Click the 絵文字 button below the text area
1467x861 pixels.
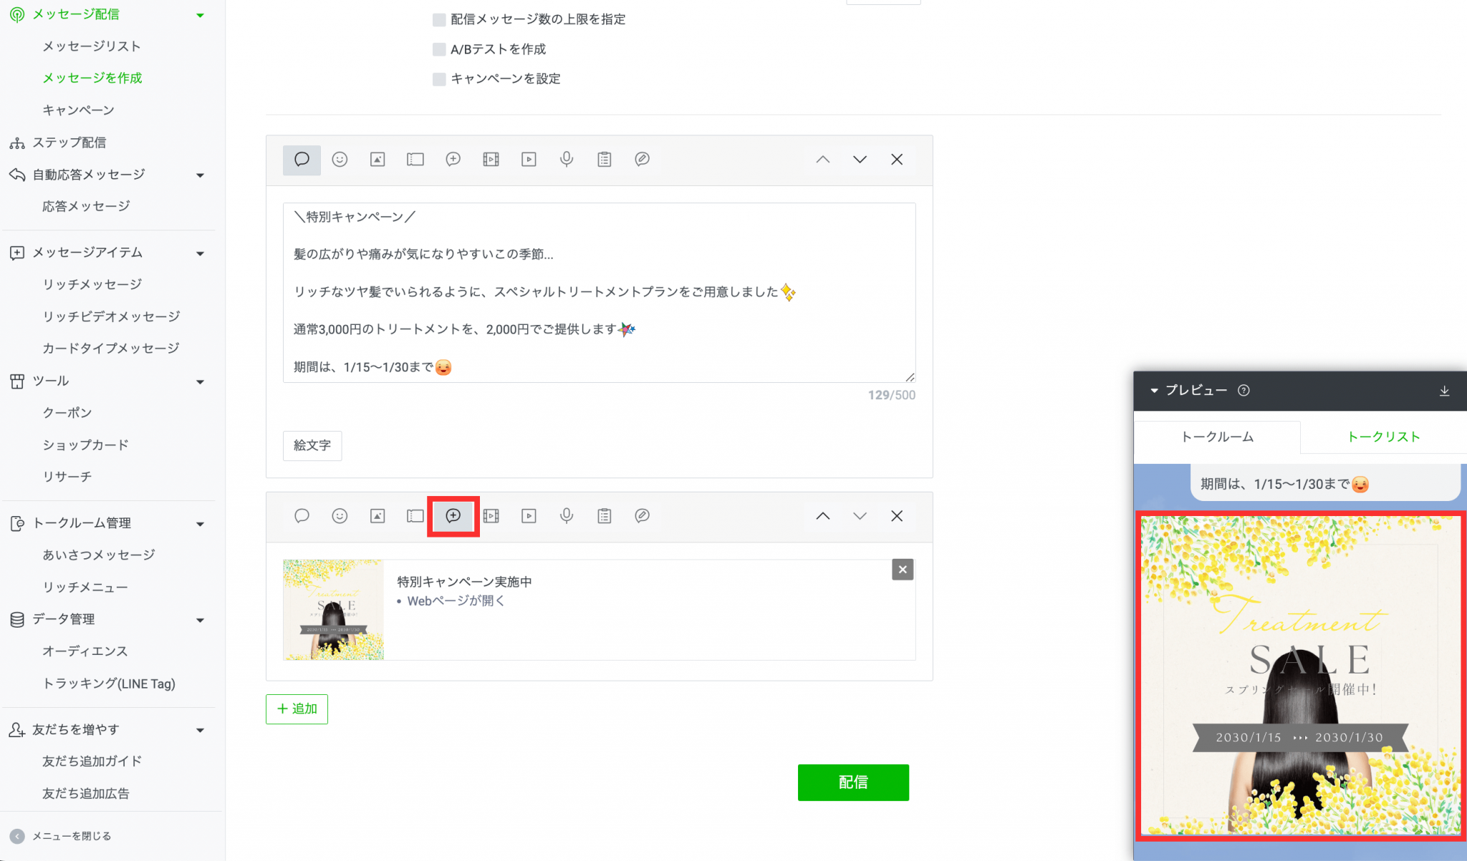point(312,445)
